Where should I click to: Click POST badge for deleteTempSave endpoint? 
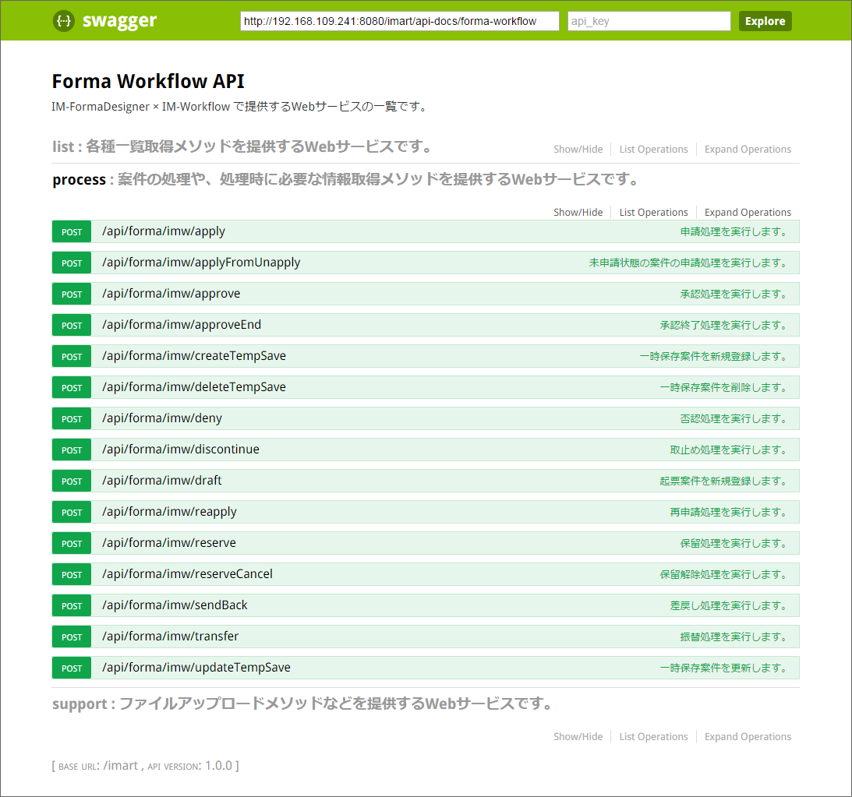click(72, 388)
